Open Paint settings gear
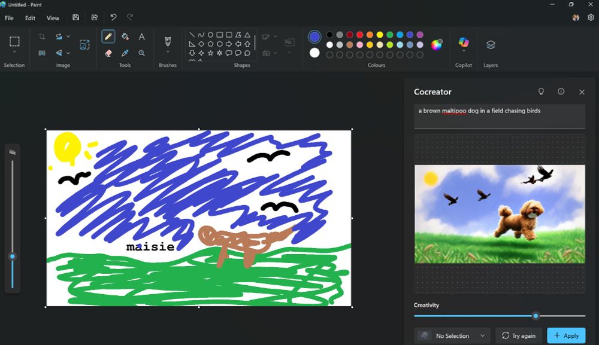The image size is (599, 345). tap(591, 17)
